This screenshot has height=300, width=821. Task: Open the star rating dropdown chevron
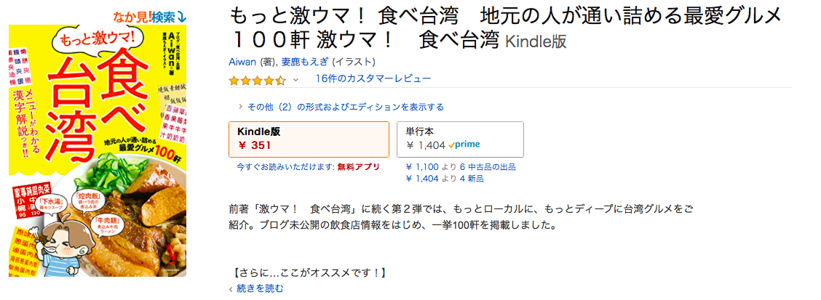[296, 79]
